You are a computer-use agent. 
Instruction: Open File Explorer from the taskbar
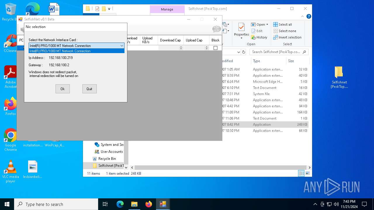coord(134,204)
